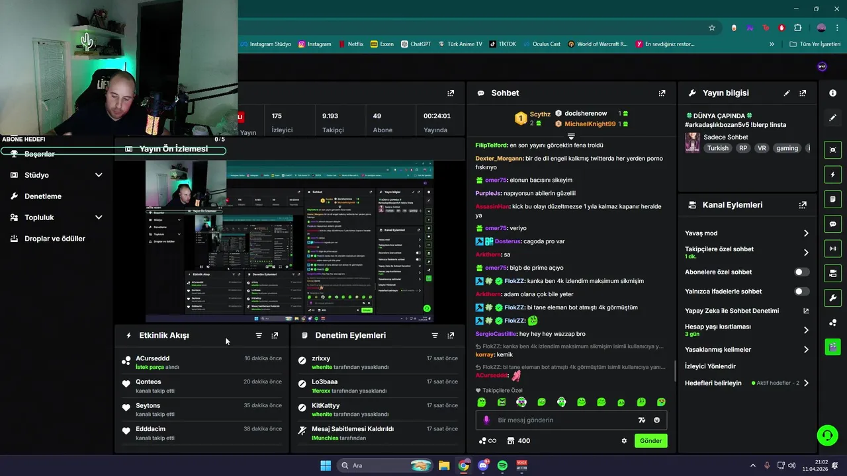
Task: Edit stream info with pencil in Yayın bilgisi header
Action: pyautogui.click(x=787, y=93)
